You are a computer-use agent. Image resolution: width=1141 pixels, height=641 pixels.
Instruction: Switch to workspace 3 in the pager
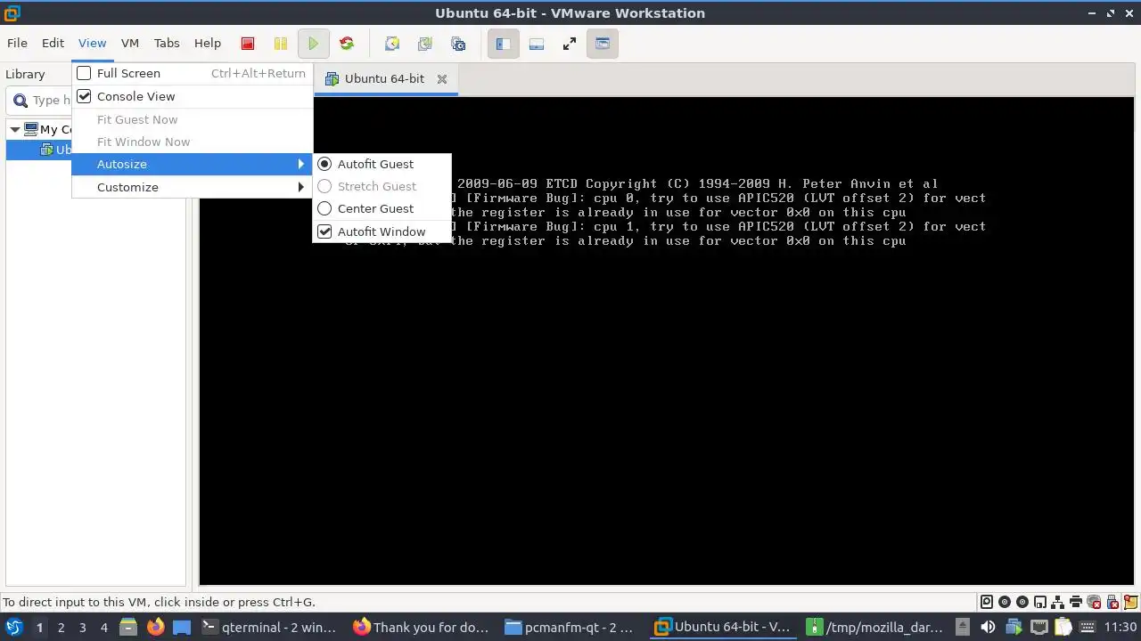[x=82, y=628]
